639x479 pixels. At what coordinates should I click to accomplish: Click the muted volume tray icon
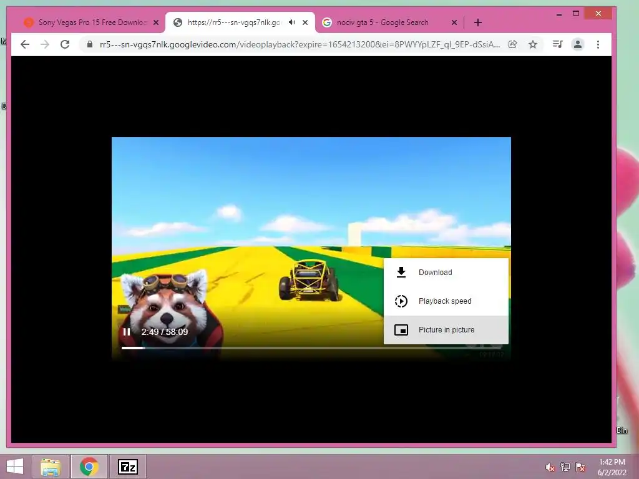(550, 467)
